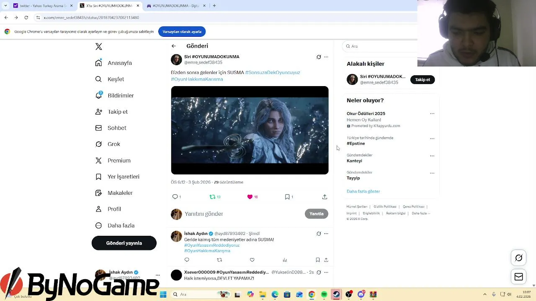The height and width of the screenshot is (301, 536).
Task: Open floating messages envelope button
Action: [518, 276]
